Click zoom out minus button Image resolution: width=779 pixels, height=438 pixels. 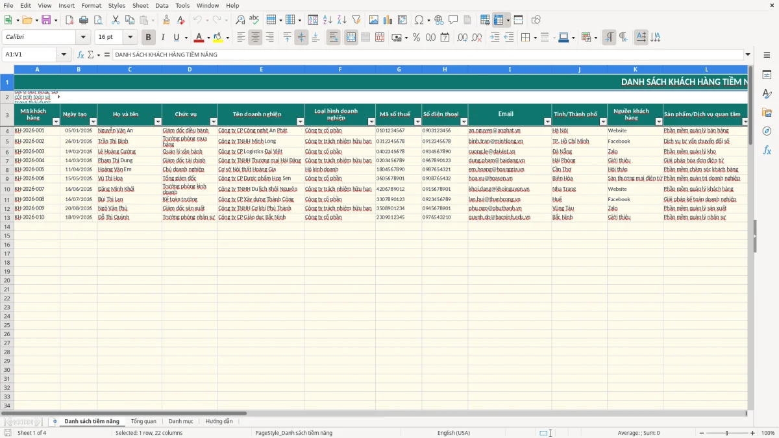coord(701,433)
